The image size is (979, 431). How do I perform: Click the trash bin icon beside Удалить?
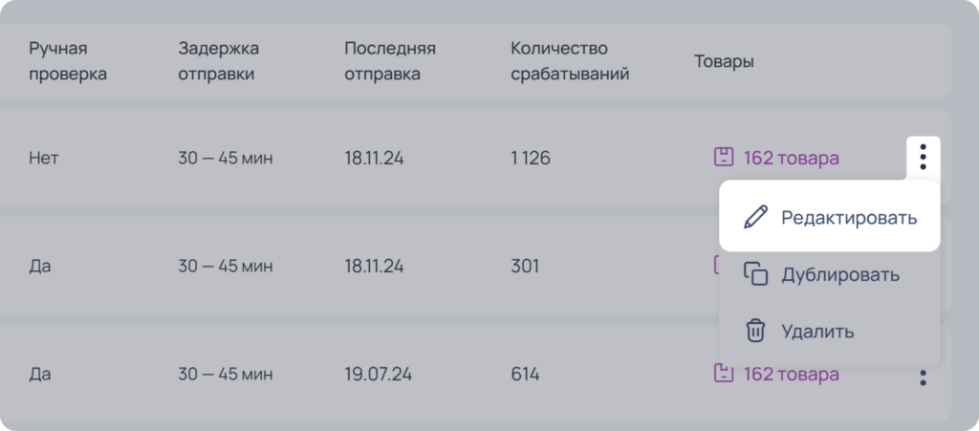(x=755, y=331)
